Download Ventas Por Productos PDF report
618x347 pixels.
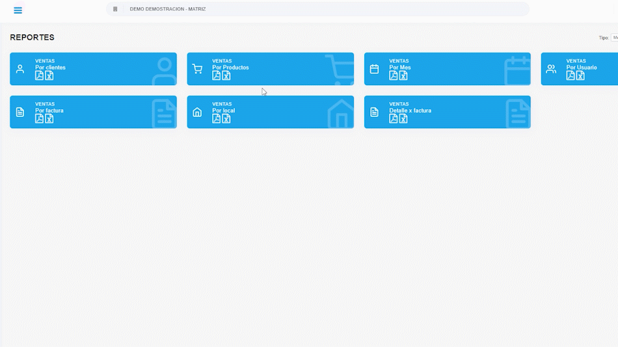(217, 75)
